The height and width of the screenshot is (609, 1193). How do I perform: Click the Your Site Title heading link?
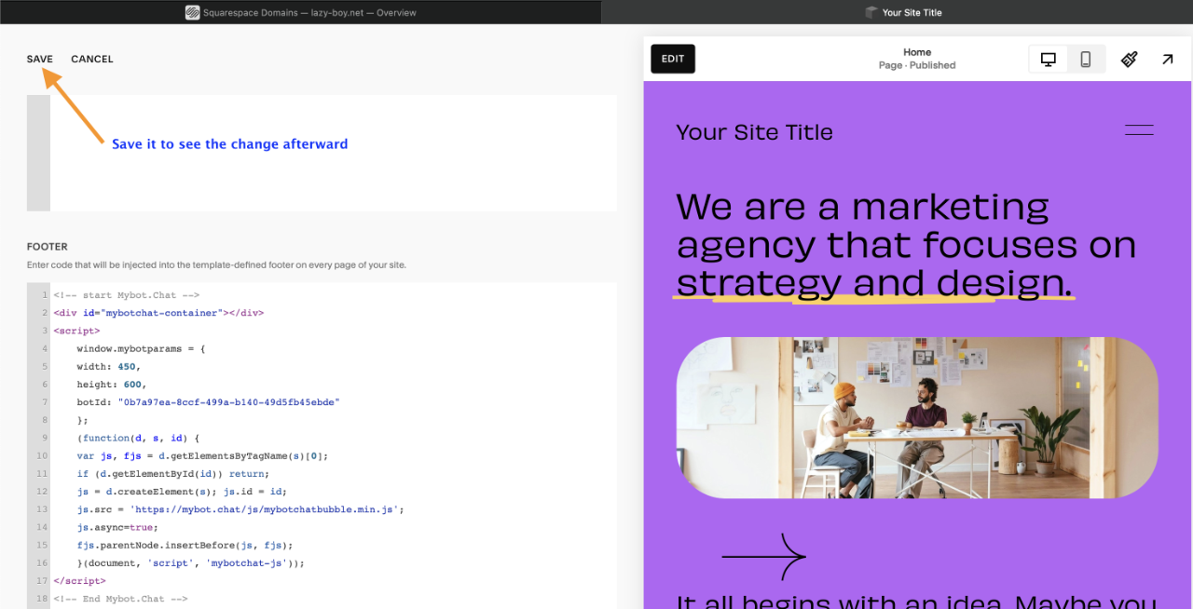point(754,132)
